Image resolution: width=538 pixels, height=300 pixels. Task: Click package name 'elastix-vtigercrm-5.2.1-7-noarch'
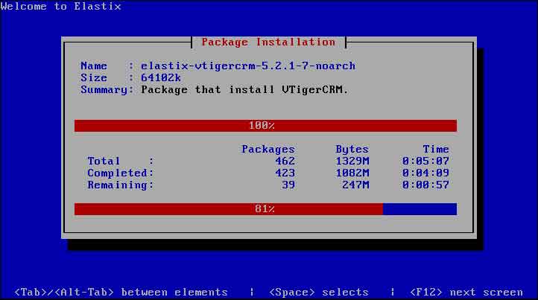(248, 66)
